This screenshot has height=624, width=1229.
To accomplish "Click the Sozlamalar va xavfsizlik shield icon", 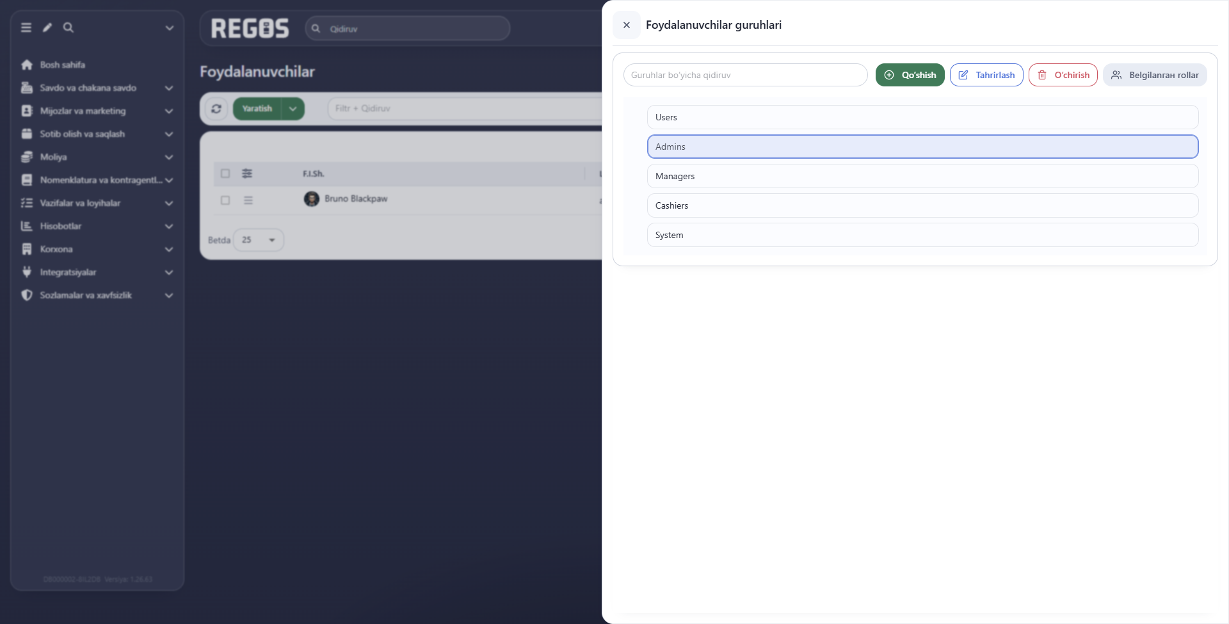I will pyautogui.click(x=27, y=295).
